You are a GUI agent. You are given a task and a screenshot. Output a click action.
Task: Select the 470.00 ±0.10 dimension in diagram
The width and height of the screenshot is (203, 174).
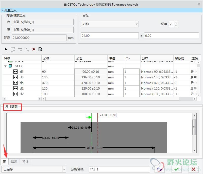tap(94, 148)
